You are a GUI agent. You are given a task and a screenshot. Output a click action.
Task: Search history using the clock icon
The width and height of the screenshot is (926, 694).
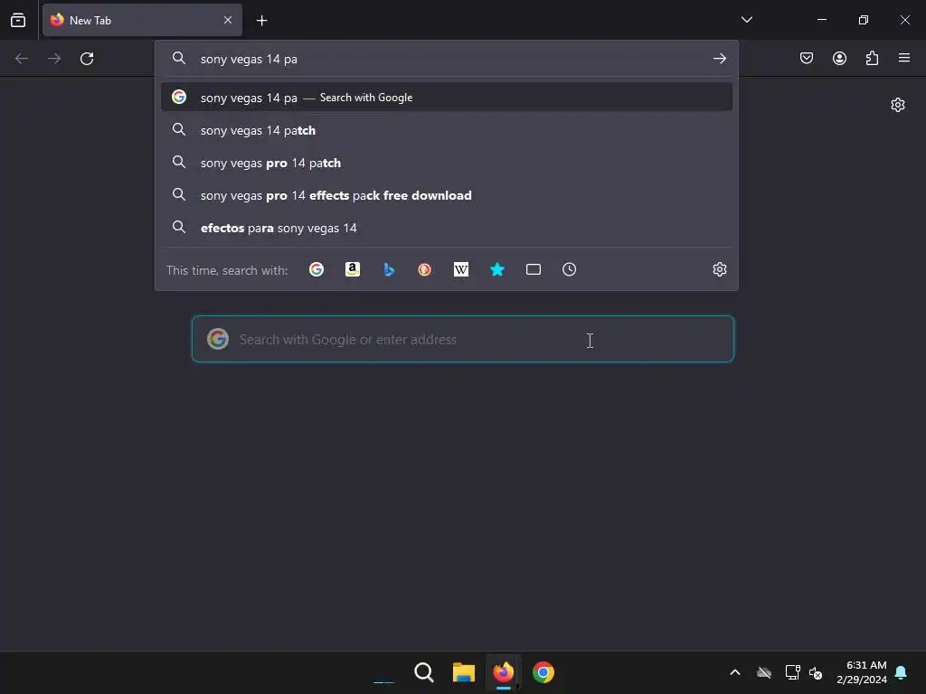click(570, 269)
